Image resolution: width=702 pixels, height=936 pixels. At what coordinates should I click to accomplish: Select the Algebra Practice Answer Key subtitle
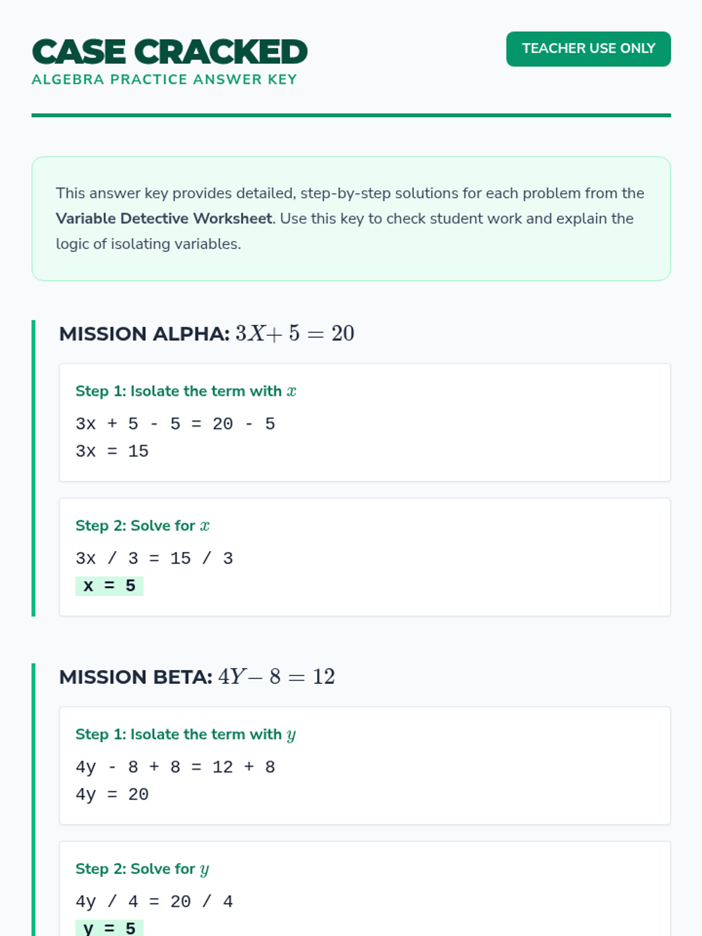pos(164,80)
